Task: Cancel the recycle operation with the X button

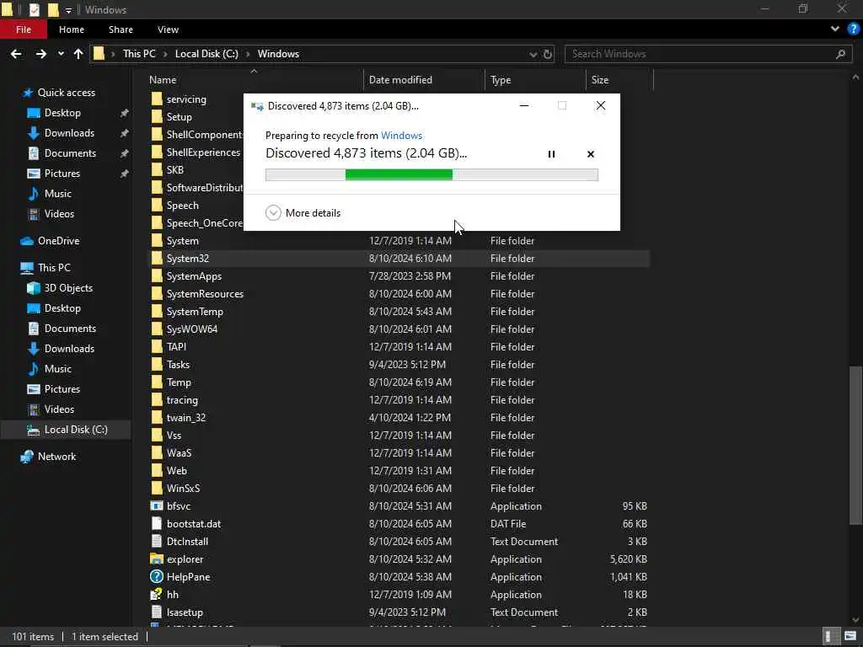Action: [x=591, y=154]
